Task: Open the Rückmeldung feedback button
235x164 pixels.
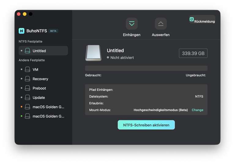Action: pyautogui.click(x=202, y=20)
